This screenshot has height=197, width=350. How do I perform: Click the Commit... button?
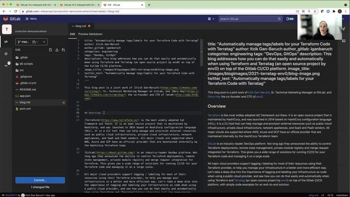click(x=40, y=180)
